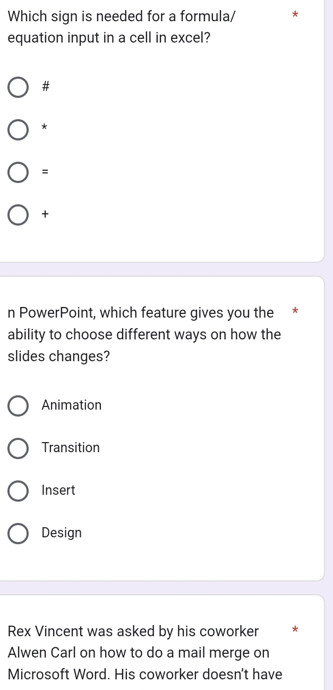Select the # radio button
The height and width of the screenshot is (690, 333).
coord(18,87)
